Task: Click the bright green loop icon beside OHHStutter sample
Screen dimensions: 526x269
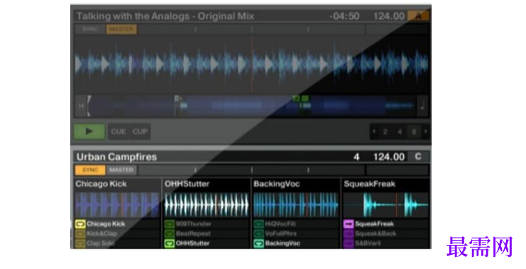Action: (169, 244)
